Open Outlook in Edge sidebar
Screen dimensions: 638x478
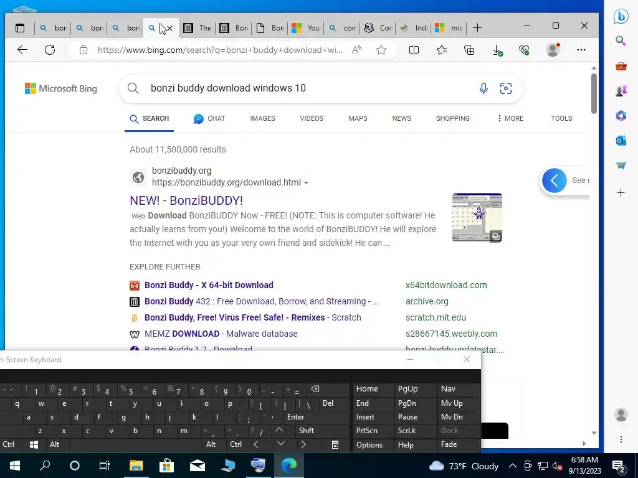621,141
